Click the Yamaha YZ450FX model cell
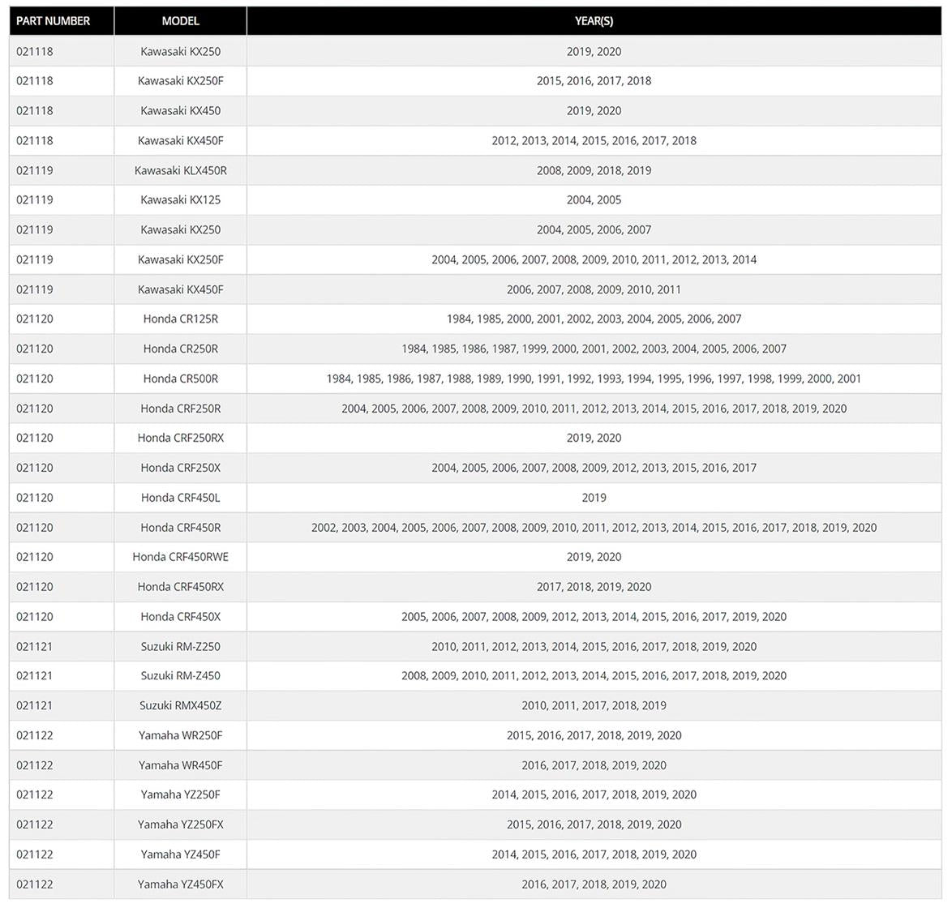This screenshot has height=912, width=952. [x=180, y=884]
